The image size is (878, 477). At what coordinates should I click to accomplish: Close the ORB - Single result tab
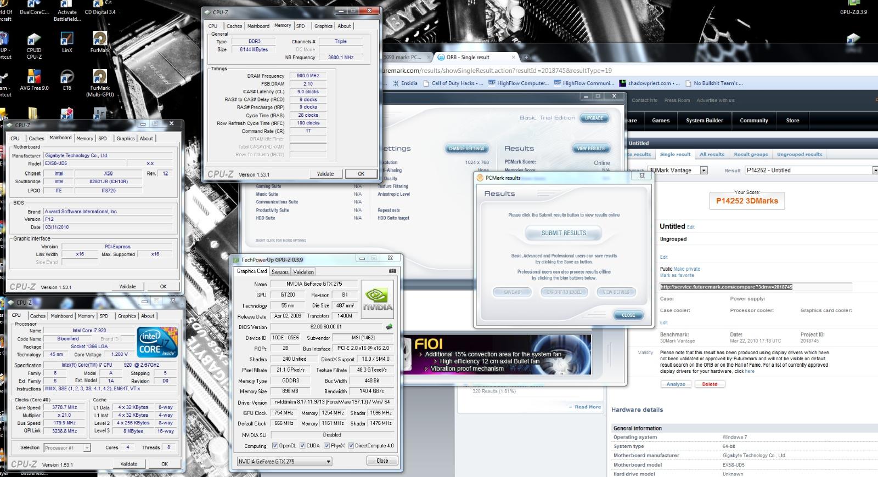point(514,57)
